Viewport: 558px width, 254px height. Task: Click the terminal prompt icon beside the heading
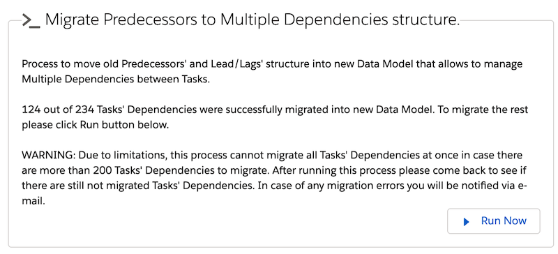pos(31,20)
